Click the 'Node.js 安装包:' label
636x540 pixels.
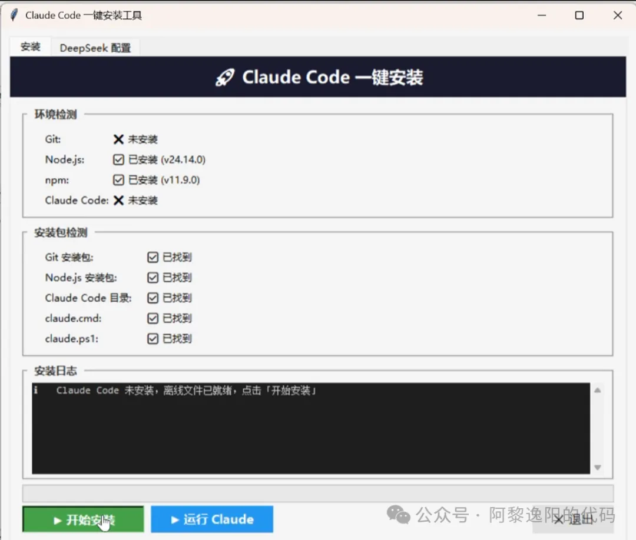pyautogui.click(x=81, y=278)
